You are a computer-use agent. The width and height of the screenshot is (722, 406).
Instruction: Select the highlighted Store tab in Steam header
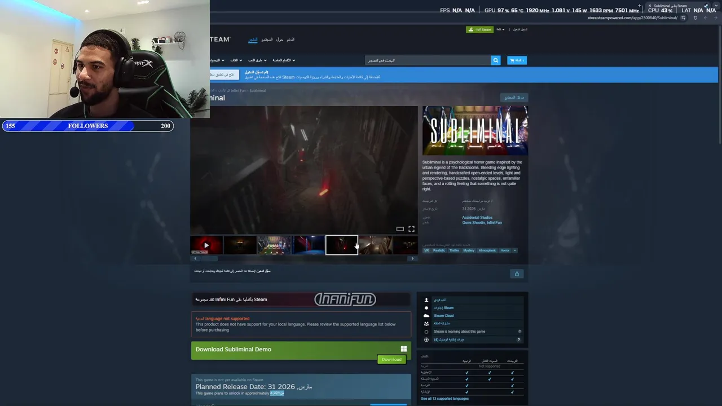point(253,39)
